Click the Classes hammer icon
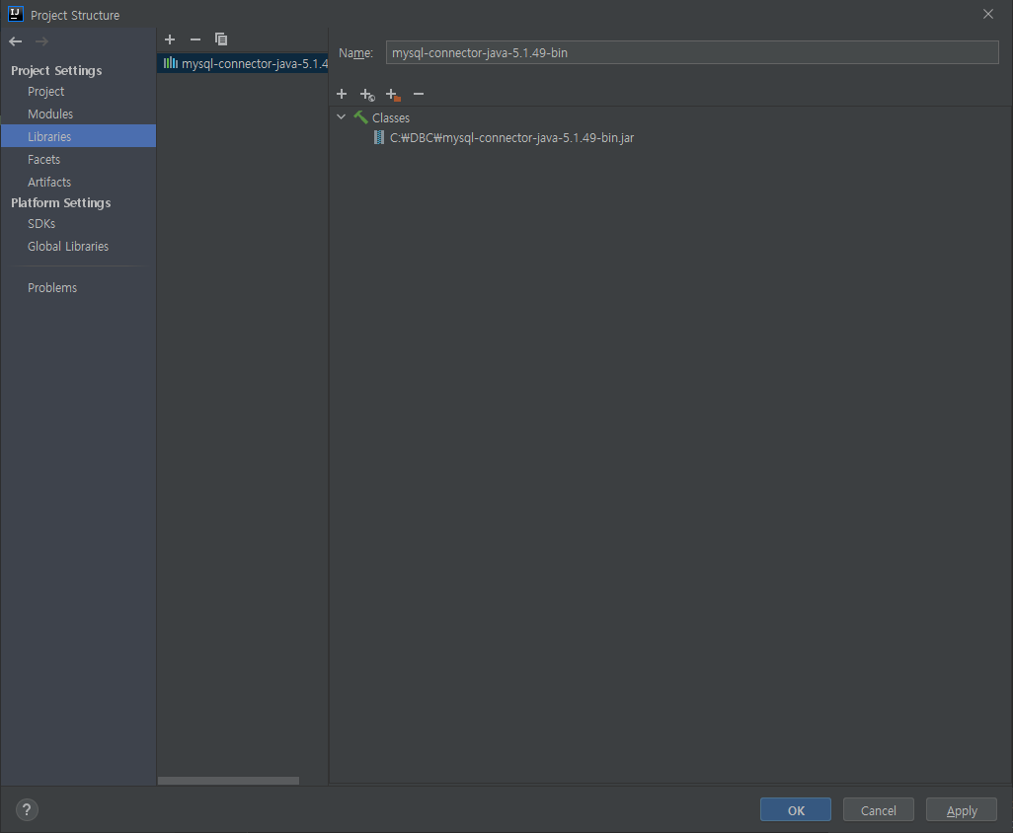 point(360,117)
